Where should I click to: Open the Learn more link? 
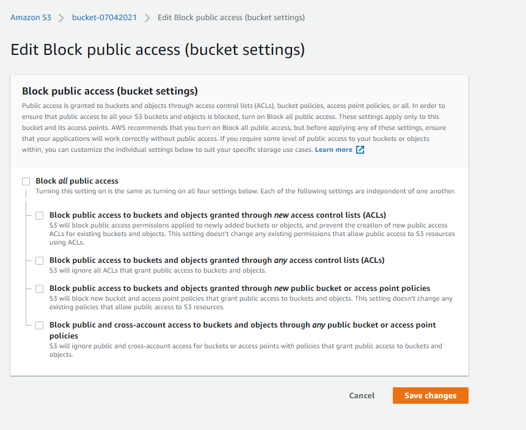[334, 150]
